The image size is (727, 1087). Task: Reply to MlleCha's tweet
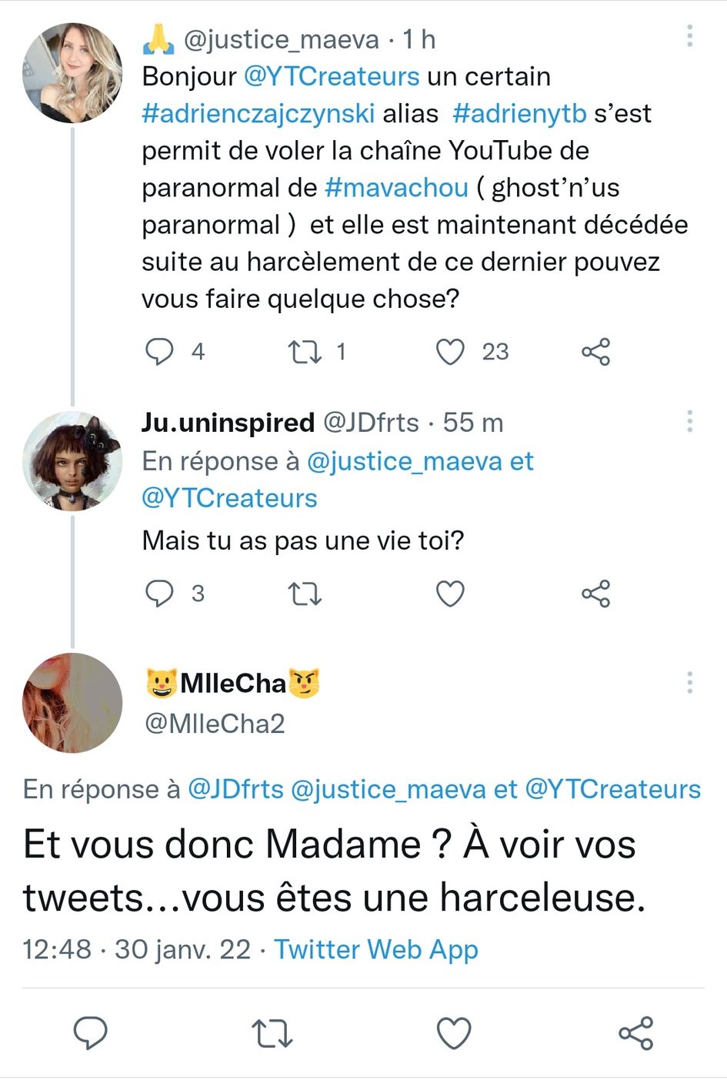(90, 1033)
